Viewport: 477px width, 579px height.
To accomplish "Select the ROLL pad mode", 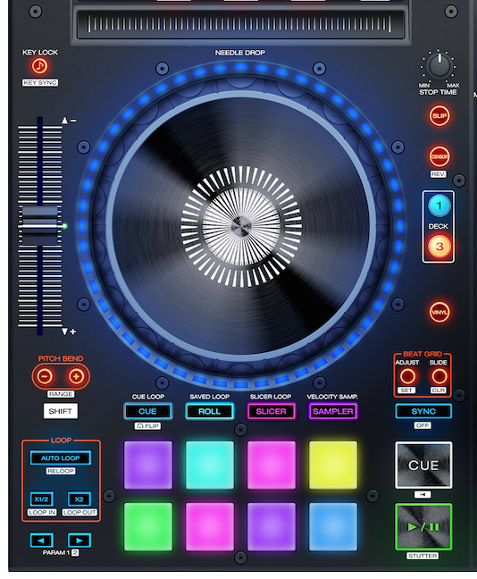I will point(209,411).
